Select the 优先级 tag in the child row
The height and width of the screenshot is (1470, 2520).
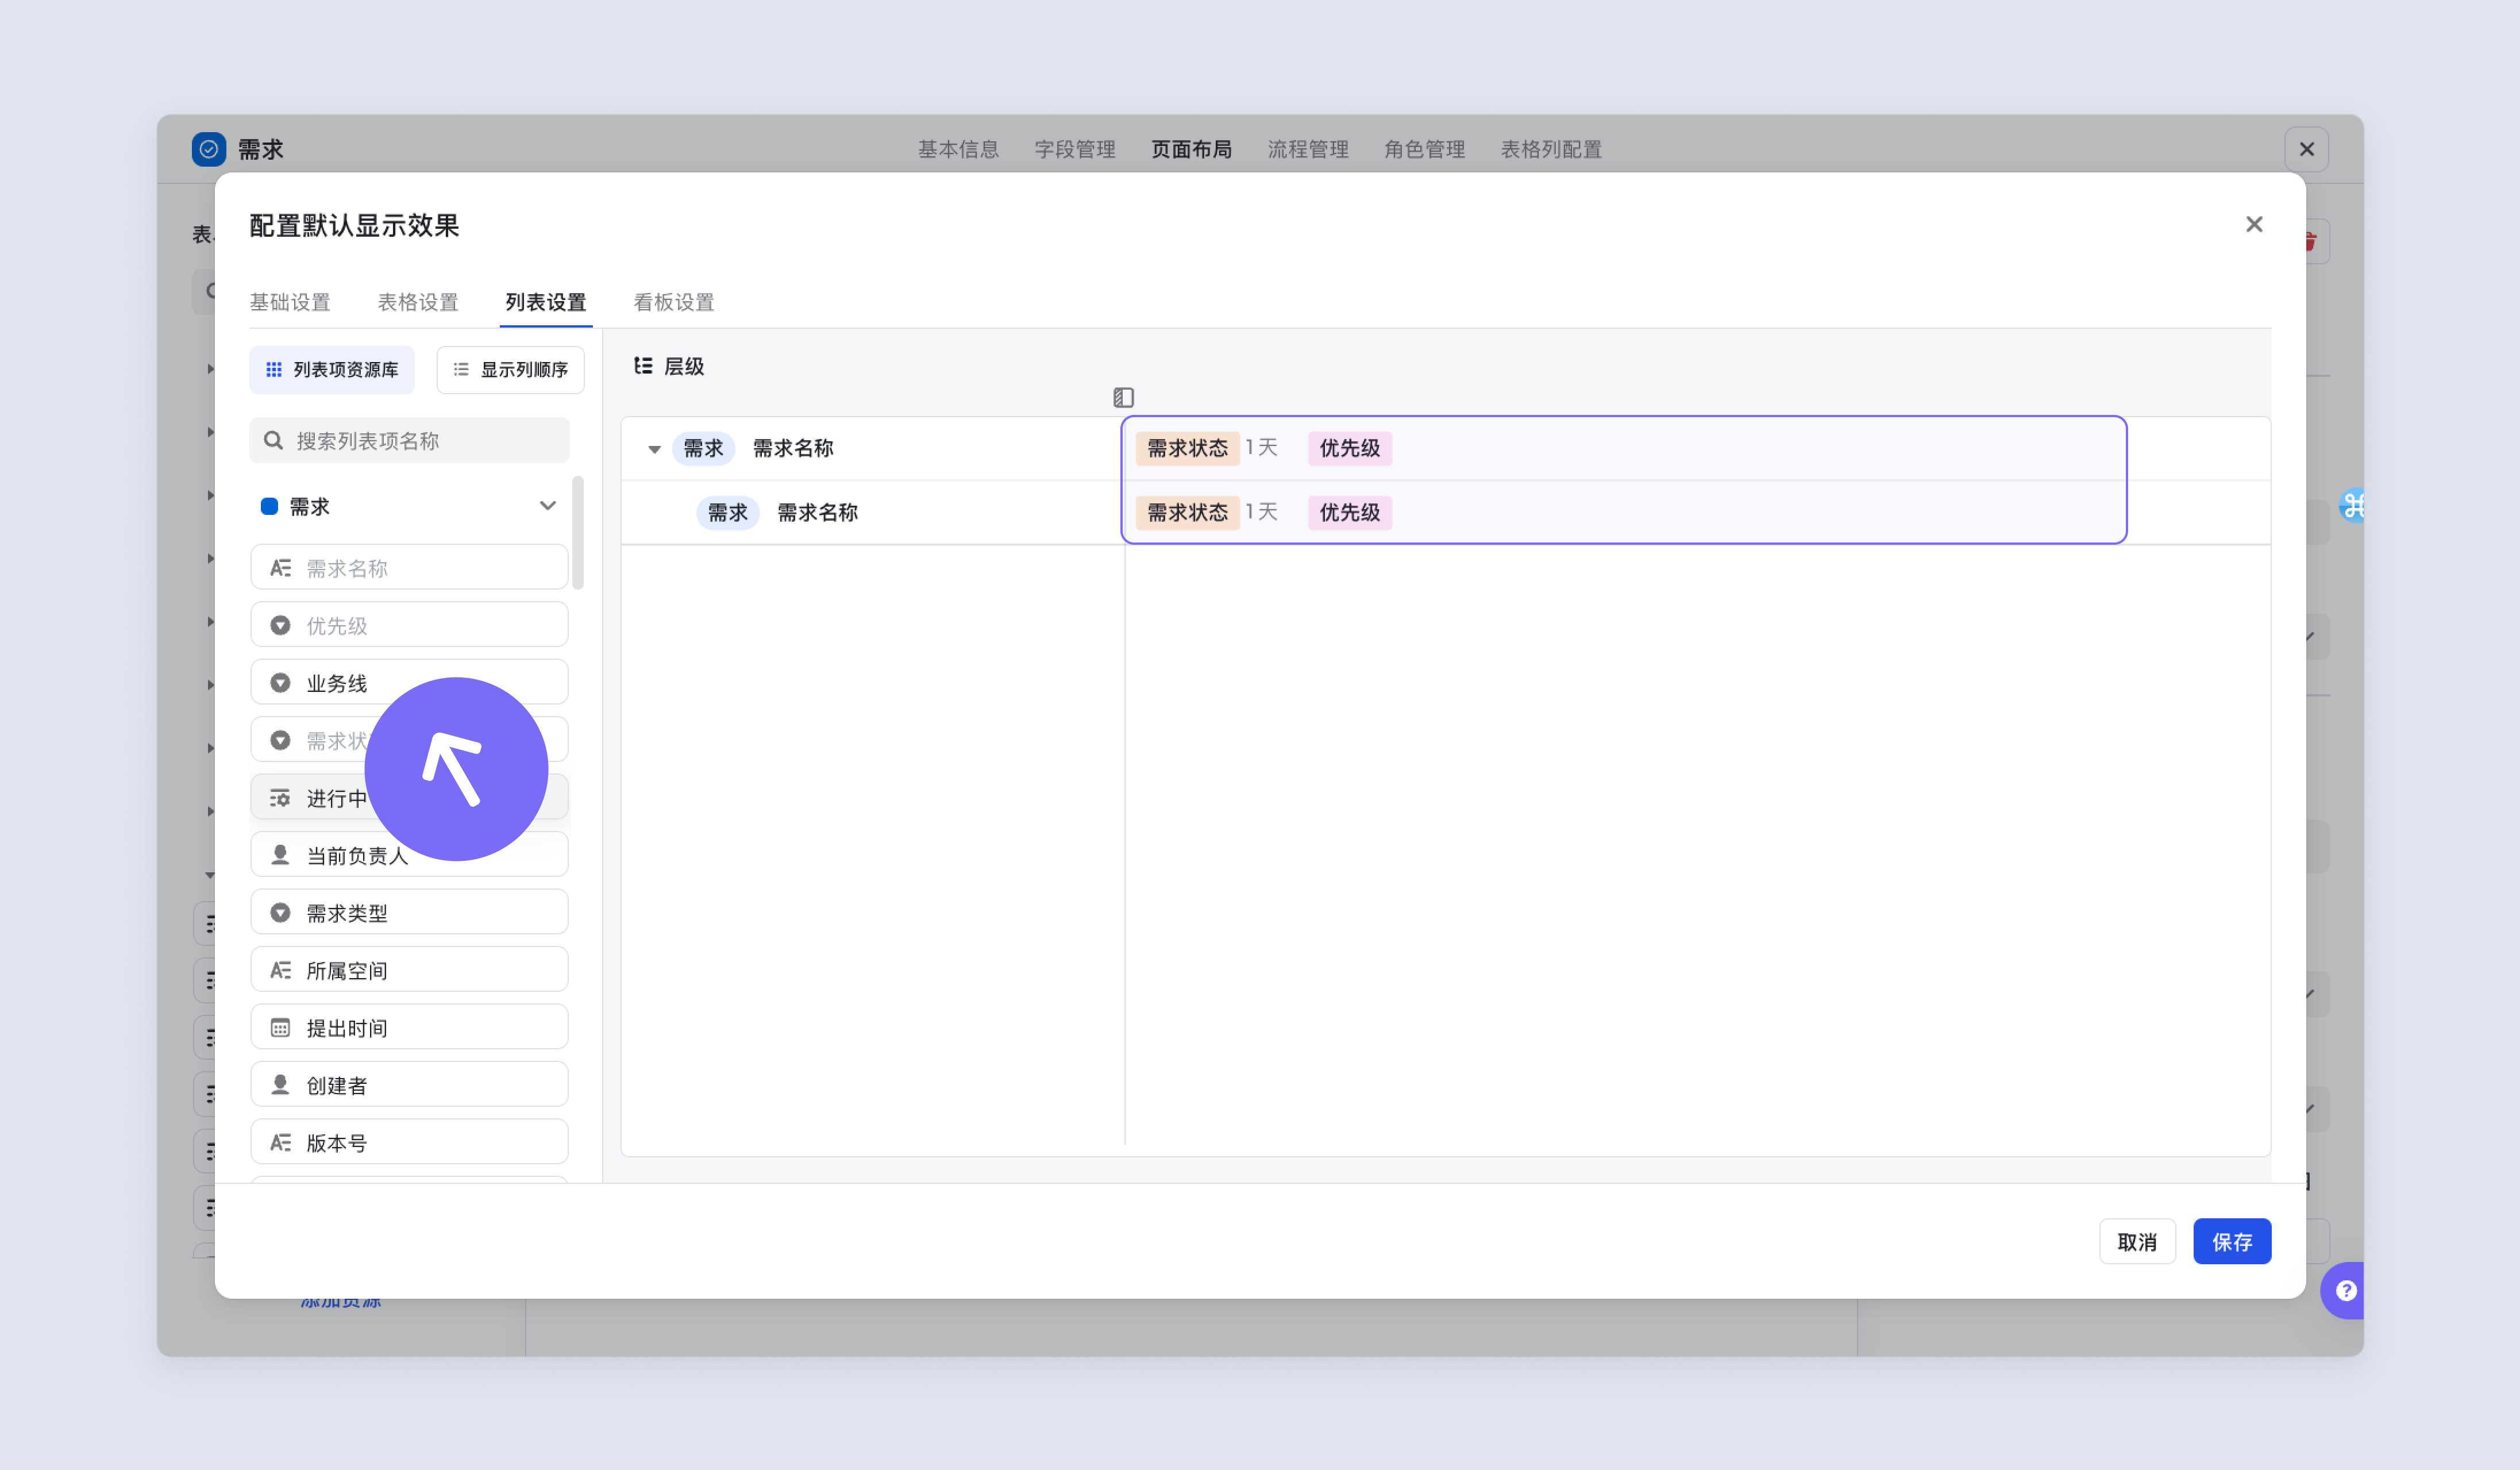1350,513
